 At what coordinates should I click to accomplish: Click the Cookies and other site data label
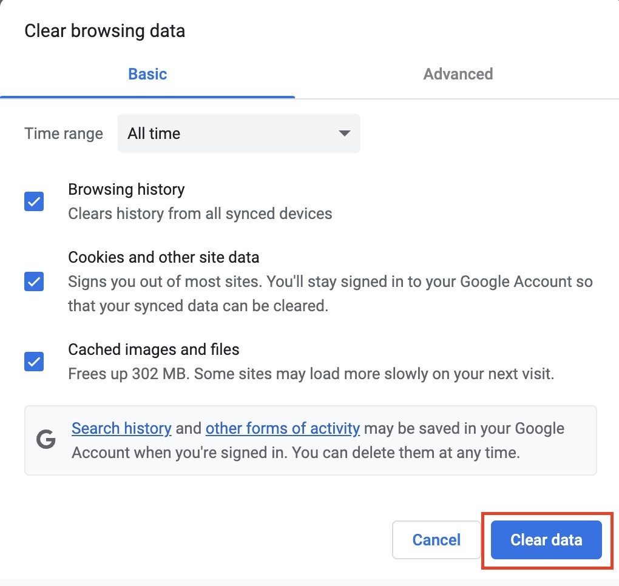[163, 257]
